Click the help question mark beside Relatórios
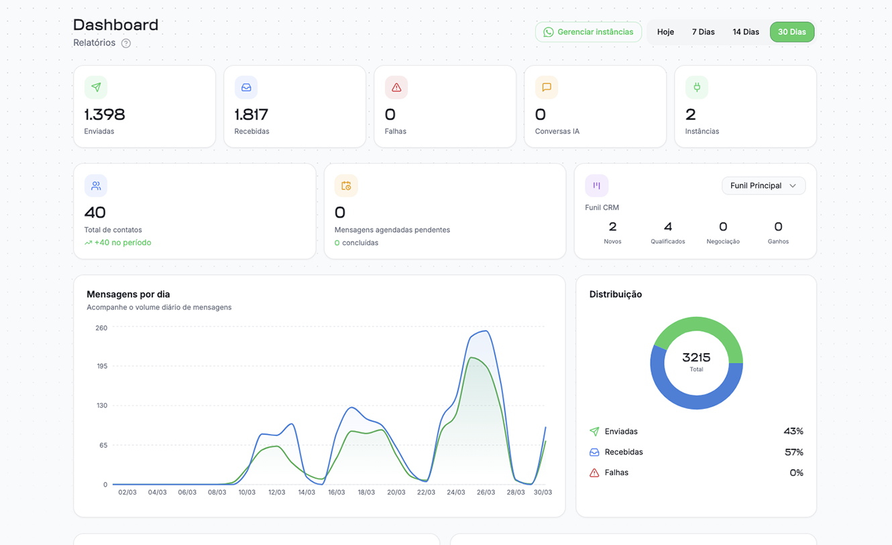892x545 pixels. click(x=126, y=44)
